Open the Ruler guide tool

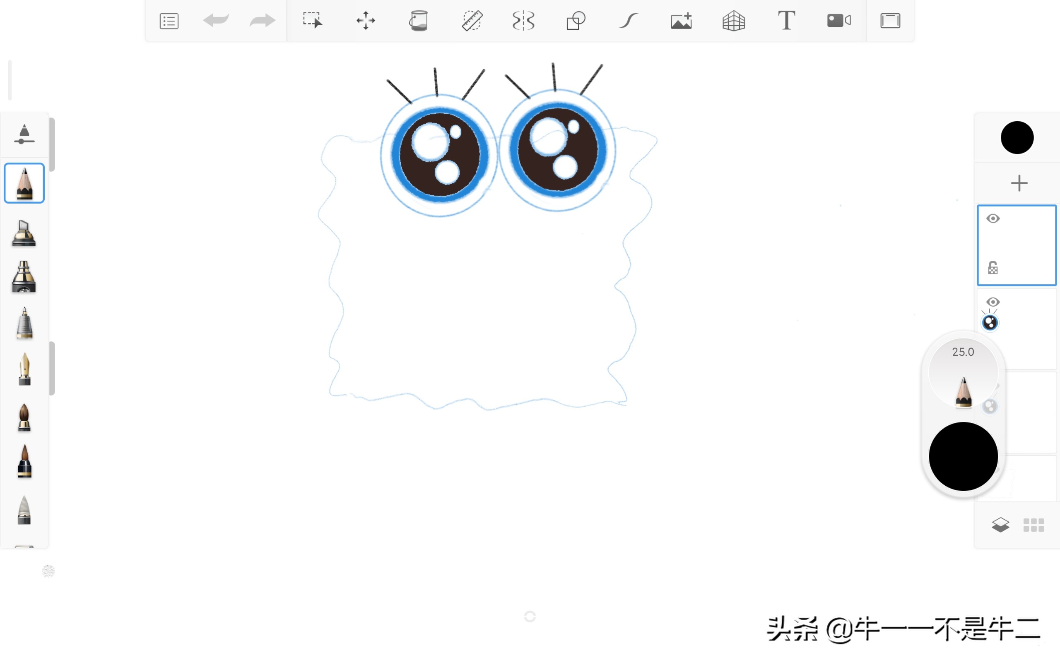tap(472, 21)
